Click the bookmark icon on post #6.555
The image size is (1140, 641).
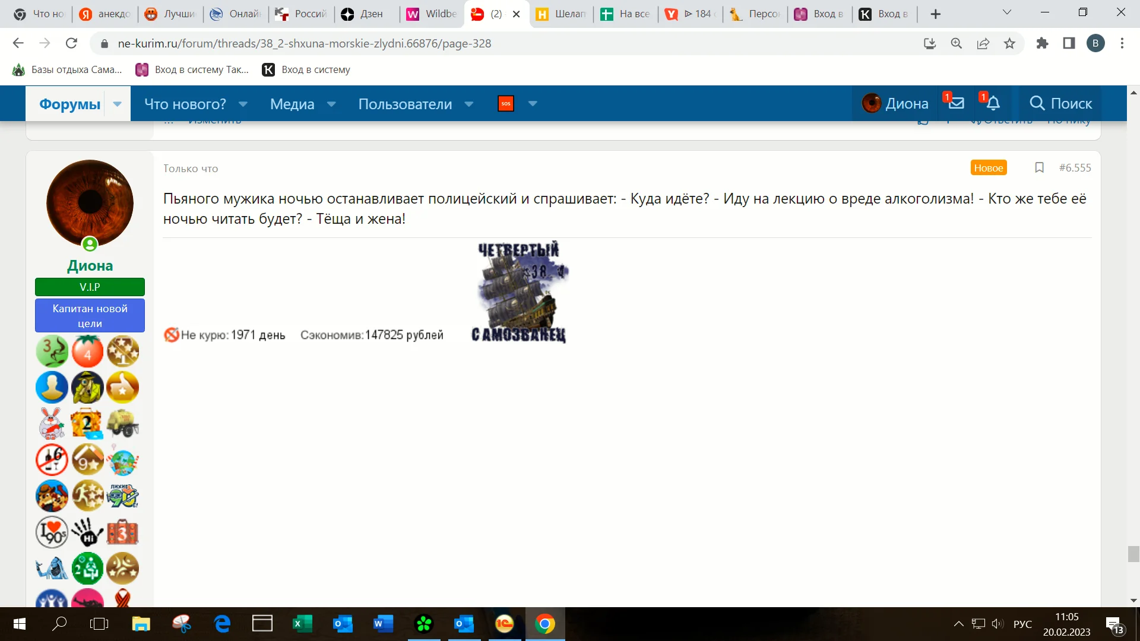point(1039,168)
